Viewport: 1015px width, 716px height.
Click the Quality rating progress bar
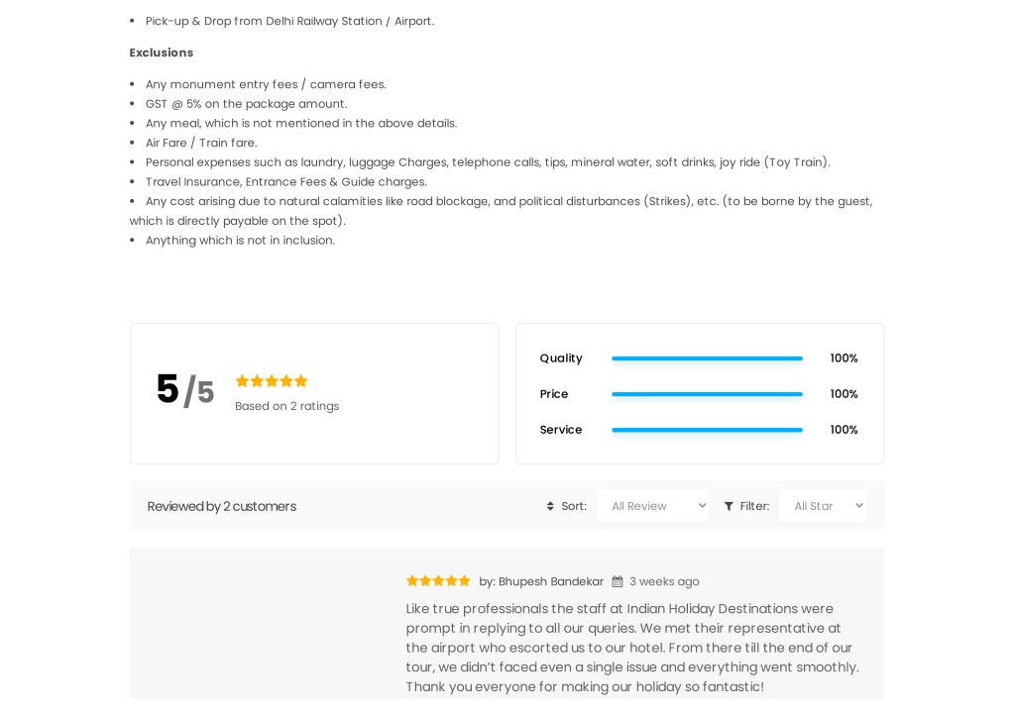pos(707,358)
